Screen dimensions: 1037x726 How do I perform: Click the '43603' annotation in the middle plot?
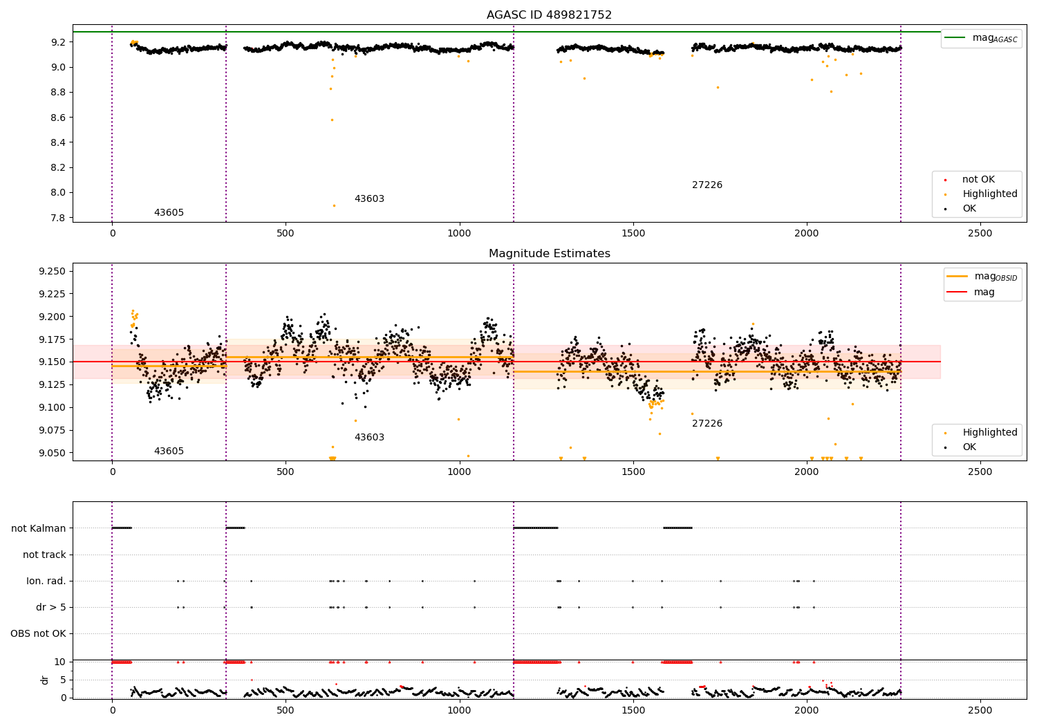(369, 438)
